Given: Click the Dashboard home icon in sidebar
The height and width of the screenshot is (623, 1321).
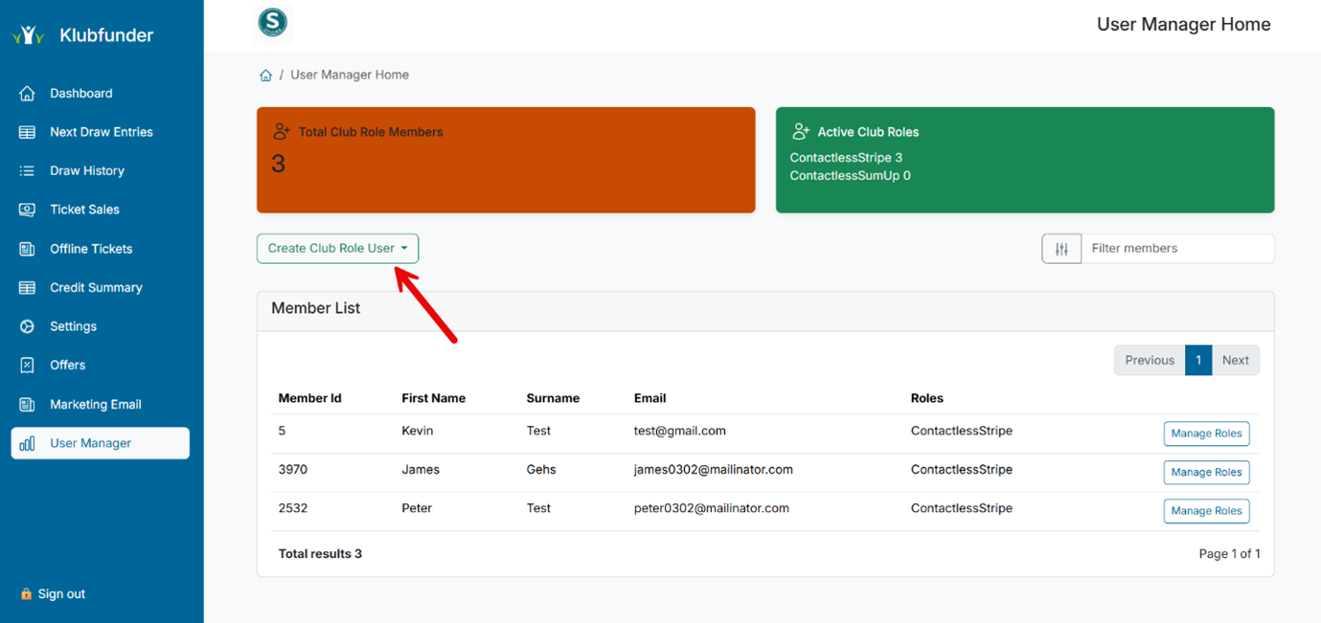Looking at the screenshot, I should (27, 94).
